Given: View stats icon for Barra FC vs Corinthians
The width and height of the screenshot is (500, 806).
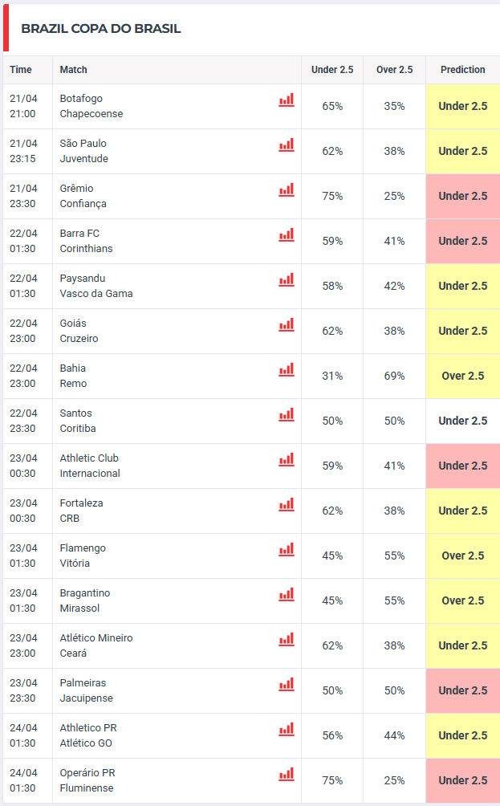Looking at the screenshot, I should click(287, 235).
